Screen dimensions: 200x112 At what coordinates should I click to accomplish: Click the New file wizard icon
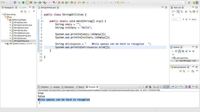point(2,2)
